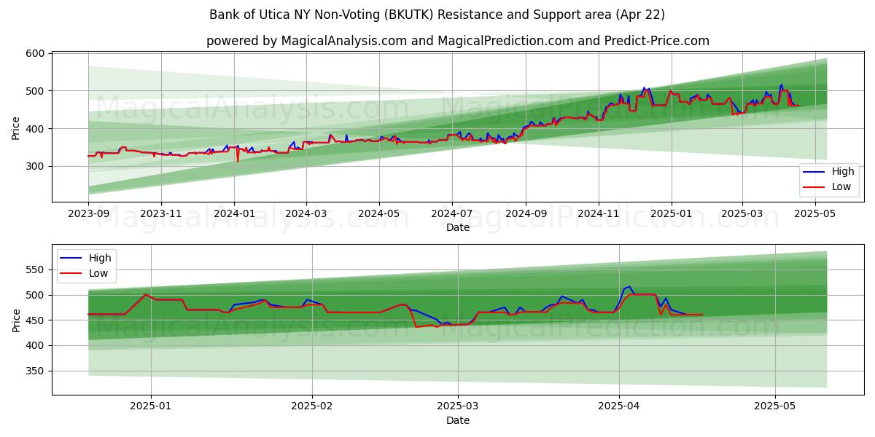The width and height of the screenshot is (875, 437).
Task: Click the bottom chart 'Date' x-axis label
Action: [458, 420]
